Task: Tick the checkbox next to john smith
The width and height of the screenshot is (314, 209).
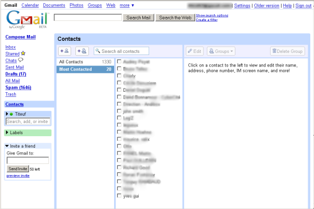Action: 119,111
